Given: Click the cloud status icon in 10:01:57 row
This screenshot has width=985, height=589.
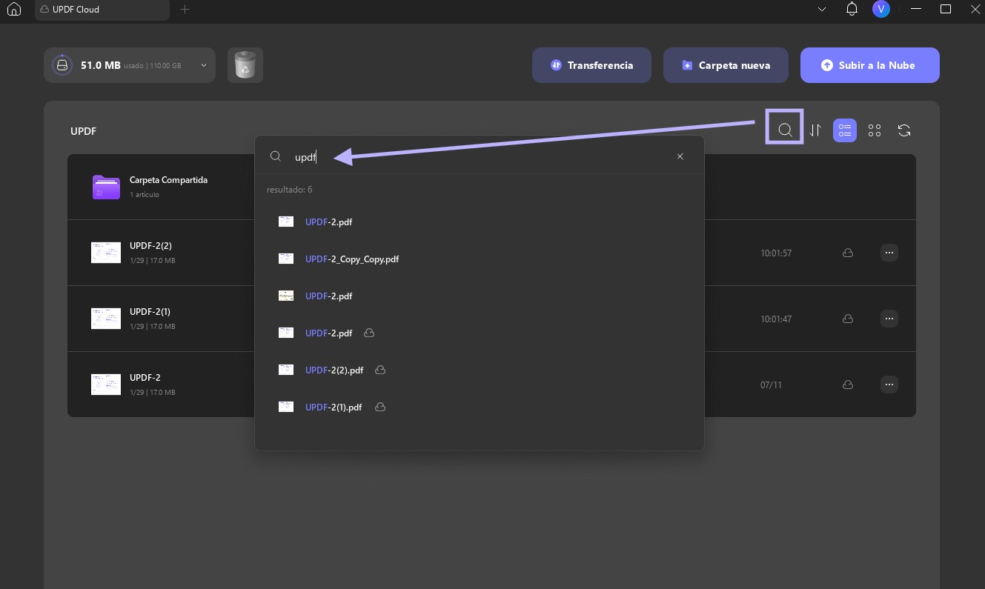Looking at the screenshot, I should [x=848, y=253].
